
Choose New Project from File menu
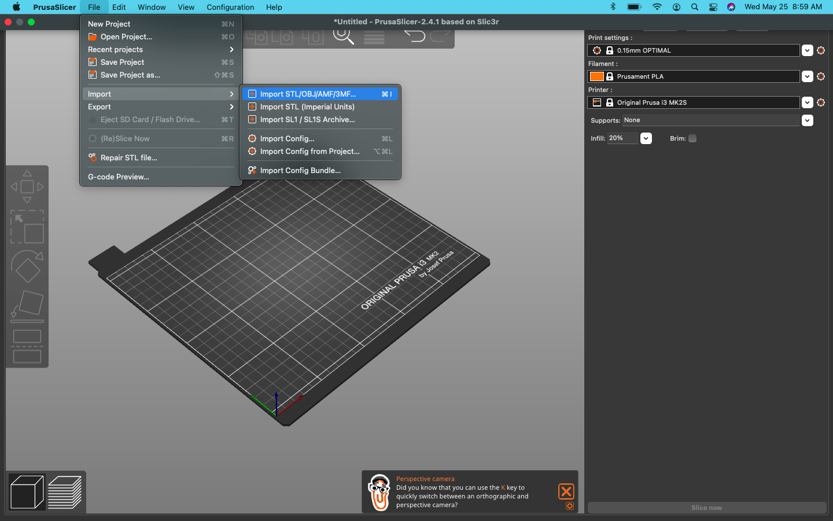coord(161,24)
